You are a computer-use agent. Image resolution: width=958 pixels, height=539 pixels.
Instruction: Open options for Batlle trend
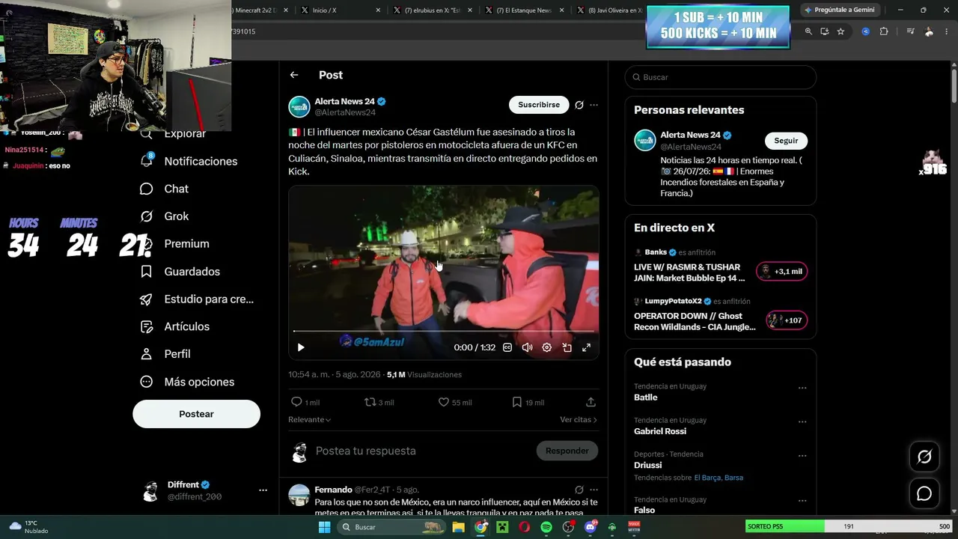pyautogui.click(x=802, y=388)
